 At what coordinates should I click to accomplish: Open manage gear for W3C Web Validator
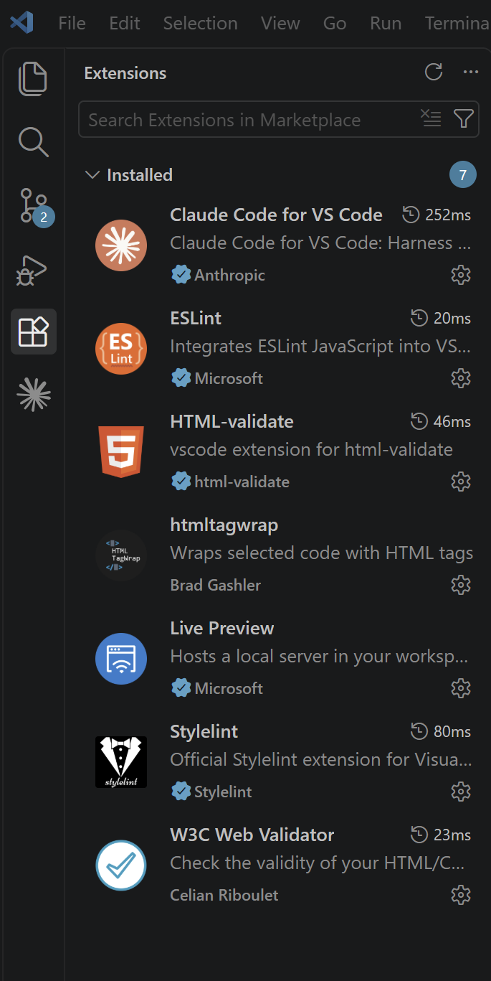(460, 895)
